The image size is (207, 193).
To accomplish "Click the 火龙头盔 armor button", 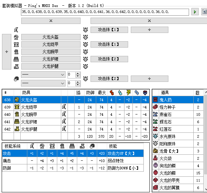I will pyautogui.click(x=51, y=37).
